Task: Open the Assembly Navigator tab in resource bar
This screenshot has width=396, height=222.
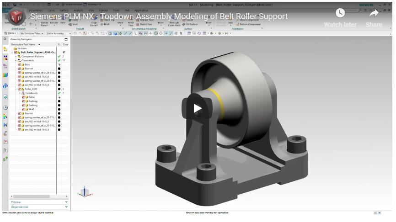Action: coord(5,49)
